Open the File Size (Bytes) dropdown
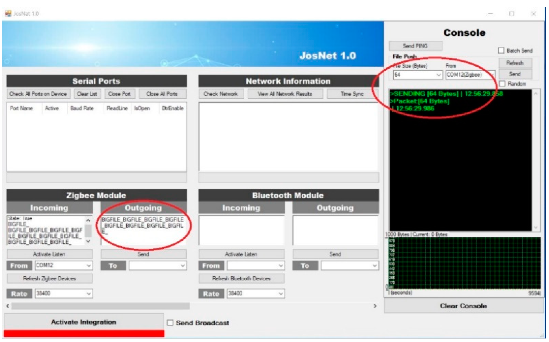The height and width of the screenshot is (342, 549). pos(438,75)
